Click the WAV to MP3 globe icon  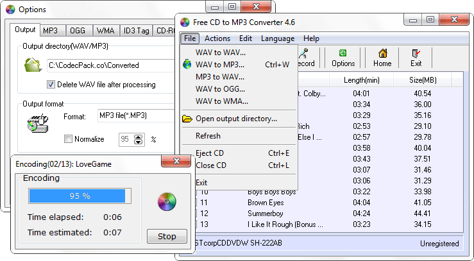point(187,64)
